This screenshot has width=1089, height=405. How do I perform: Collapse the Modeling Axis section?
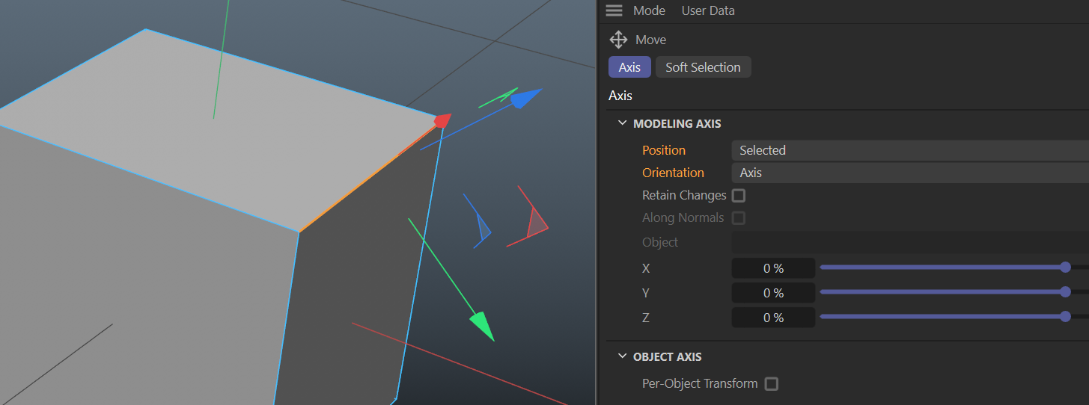point(622,123)
